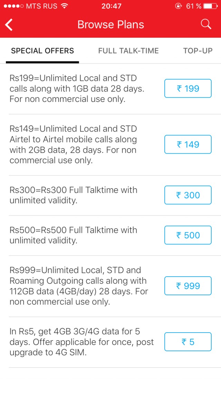Tap the Rs149 Airtel to Airtel description
This screenshot has width=221, height=393.
(x=73, y=144)
